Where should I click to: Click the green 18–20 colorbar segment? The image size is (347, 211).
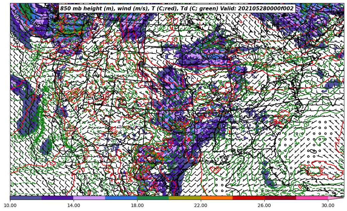[153, 198]
